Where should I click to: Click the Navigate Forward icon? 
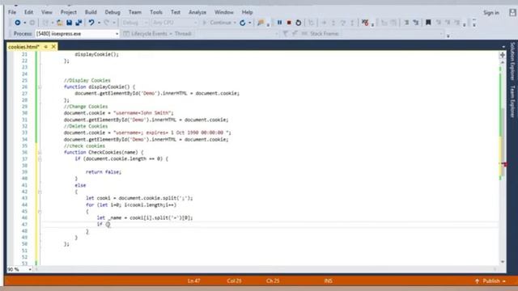point(32,23)
